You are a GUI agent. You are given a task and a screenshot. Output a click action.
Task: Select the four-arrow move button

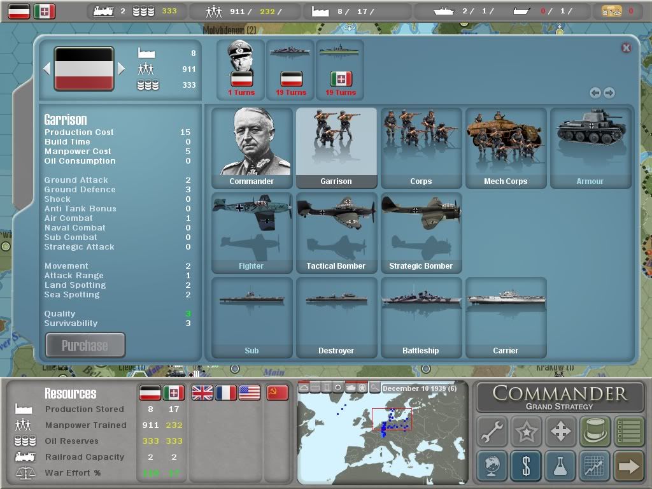click(x=560, y=431)
